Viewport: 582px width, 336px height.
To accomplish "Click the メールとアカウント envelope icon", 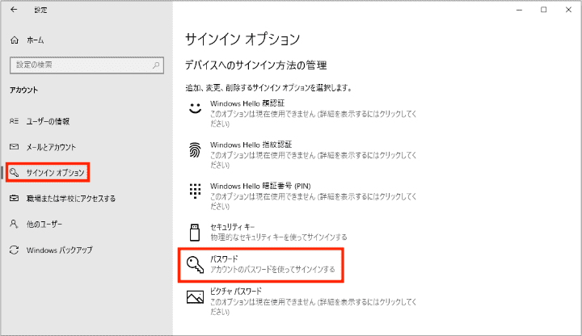I will pos(14,147).
